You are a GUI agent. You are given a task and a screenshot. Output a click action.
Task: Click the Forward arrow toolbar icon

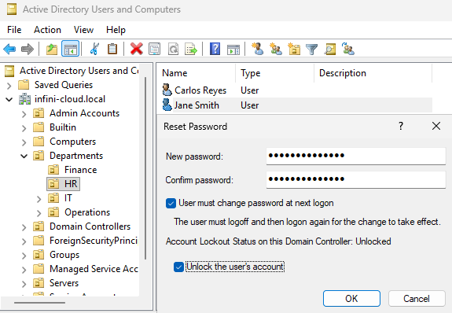pyautogui.click(x=28, y=49)
